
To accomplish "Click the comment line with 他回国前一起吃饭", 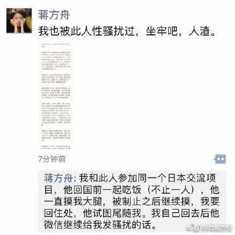I will click(131, 190).
